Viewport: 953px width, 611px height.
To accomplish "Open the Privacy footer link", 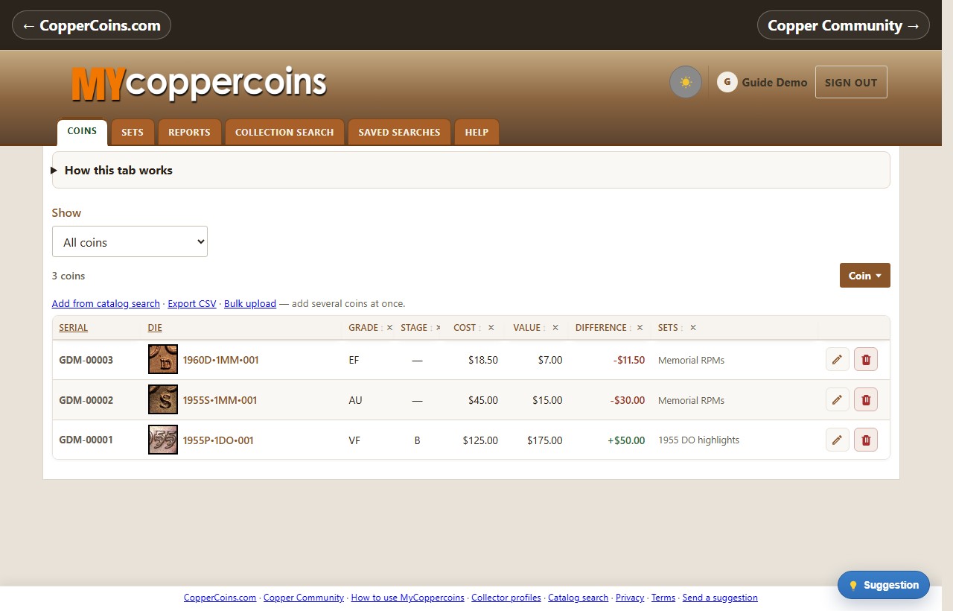I will [x=630, y=598].
